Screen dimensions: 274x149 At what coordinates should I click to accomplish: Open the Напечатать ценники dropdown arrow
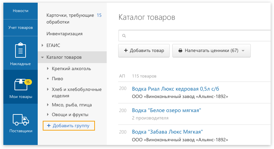click(x=243, y=51)
